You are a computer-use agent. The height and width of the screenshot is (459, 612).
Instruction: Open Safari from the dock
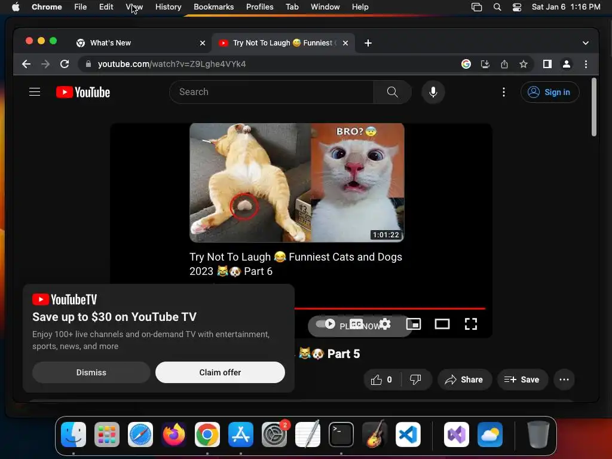(x=140, y=434)
